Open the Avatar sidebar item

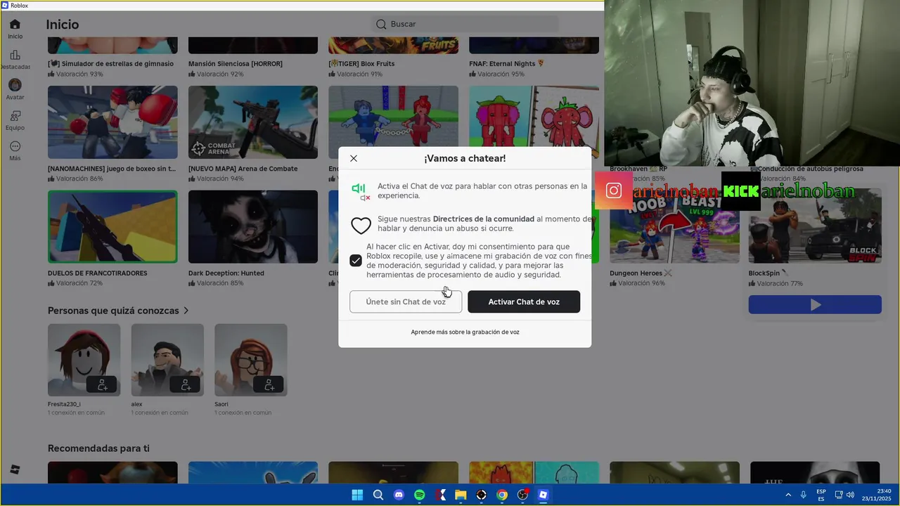[x=15, y=89]
